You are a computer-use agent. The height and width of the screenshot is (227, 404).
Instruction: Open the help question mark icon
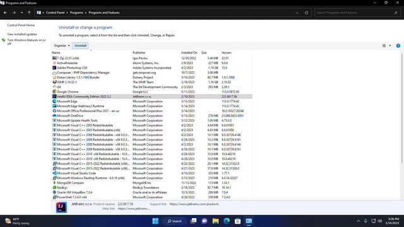[398, 45]
